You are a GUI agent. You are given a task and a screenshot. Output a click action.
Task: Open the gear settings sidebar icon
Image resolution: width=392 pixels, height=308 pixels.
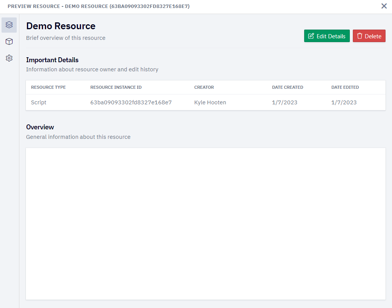click(x=9, y=58)
